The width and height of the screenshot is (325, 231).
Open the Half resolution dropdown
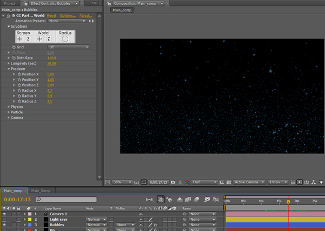click(x=204, y=182)
